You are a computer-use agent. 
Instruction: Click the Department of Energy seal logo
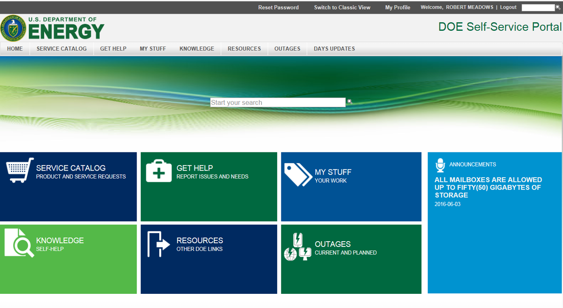pos(13,28)
